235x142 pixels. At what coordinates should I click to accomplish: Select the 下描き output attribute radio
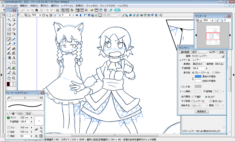[193, 97]
